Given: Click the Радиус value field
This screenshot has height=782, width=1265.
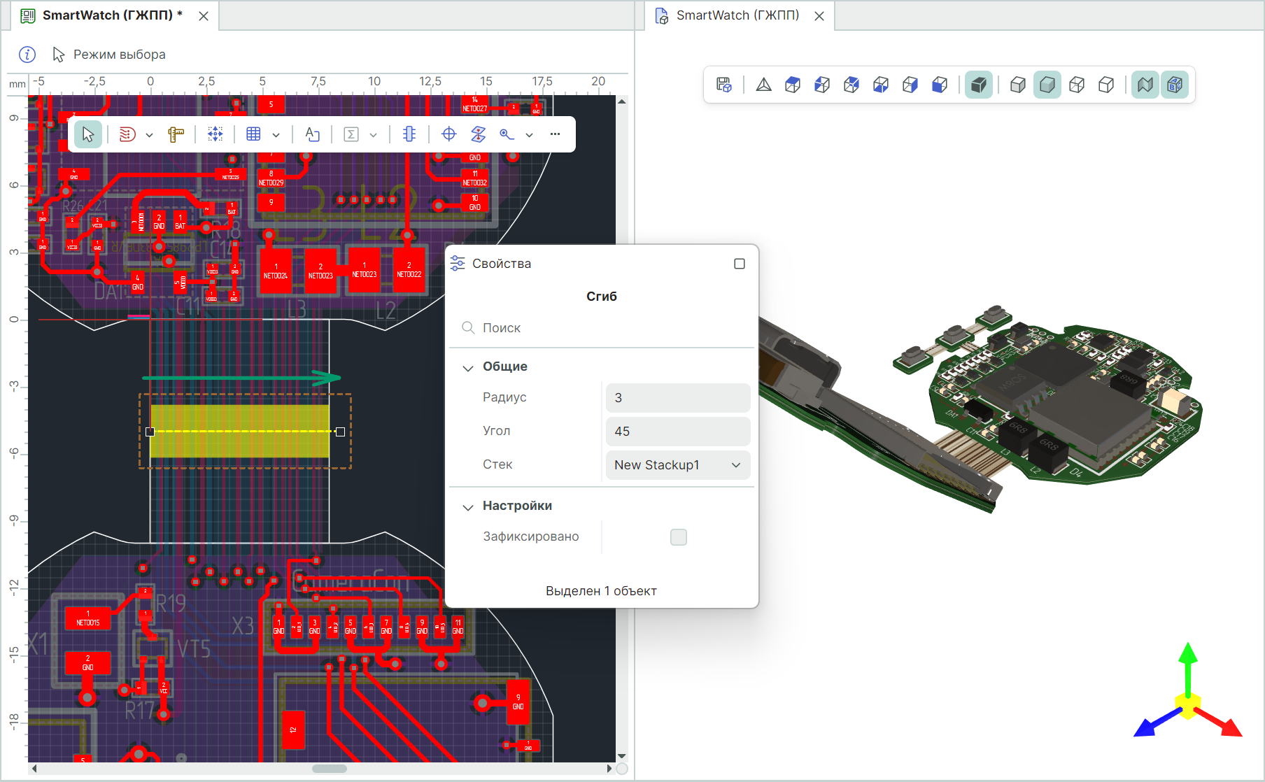Looking at the screenshot, I should click(x=677, y=398).
